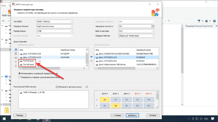Select first 'Пустой диск' row
218x122 pixels.
click(52, 61)
